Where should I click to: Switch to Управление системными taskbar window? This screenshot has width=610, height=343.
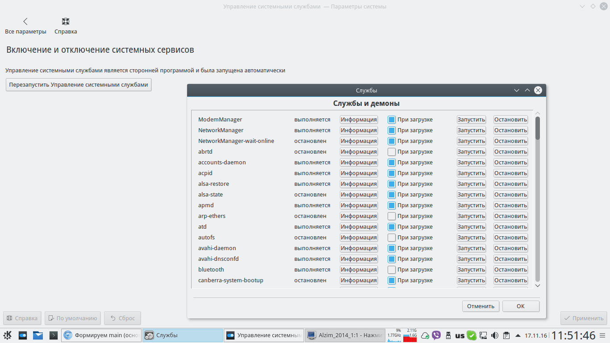pos(264,335)
